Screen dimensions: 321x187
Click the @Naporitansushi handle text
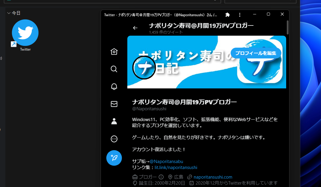(x=149, y=109)
